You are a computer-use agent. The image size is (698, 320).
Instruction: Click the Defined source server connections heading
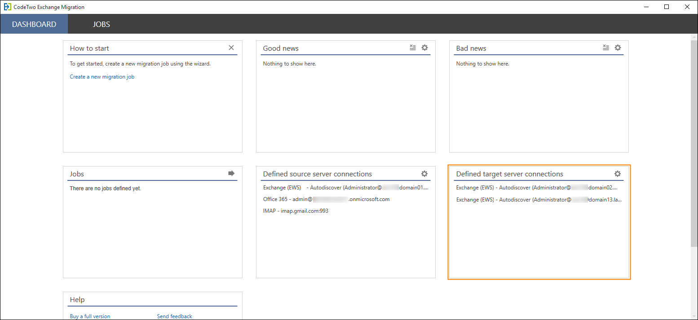(318, 174)
